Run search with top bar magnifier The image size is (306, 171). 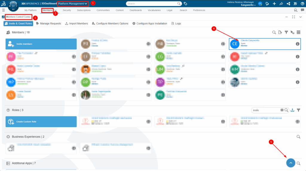click(179, 4)
